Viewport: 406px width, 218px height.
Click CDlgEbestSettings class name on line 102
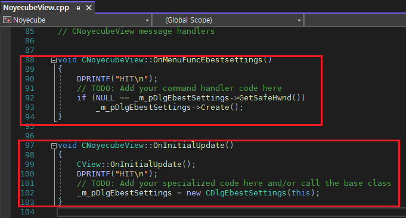coord(246,193)
